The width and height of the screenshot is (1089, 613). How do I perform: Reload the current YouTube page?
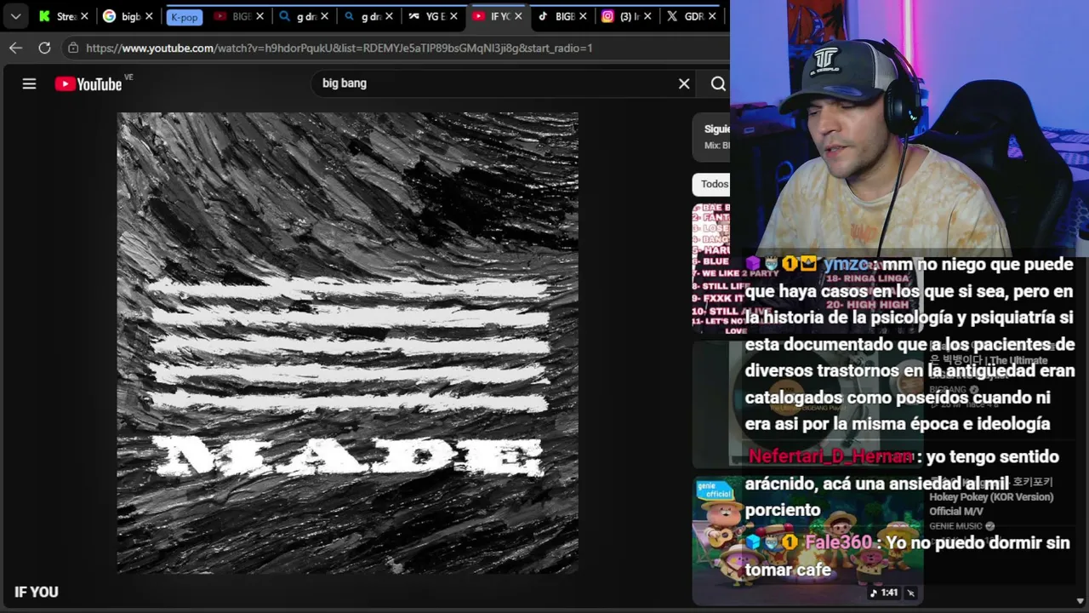click(44, 48)
